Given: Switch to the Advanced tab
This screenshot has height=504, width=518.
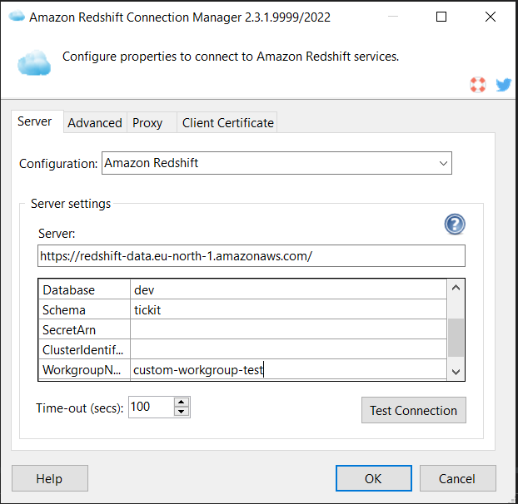Looking at the screenshot, I should click(95, 123).
